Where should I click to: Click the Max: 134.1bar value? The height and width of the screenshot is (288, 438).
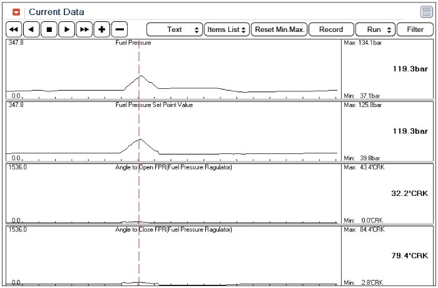[x=362, y=43]
